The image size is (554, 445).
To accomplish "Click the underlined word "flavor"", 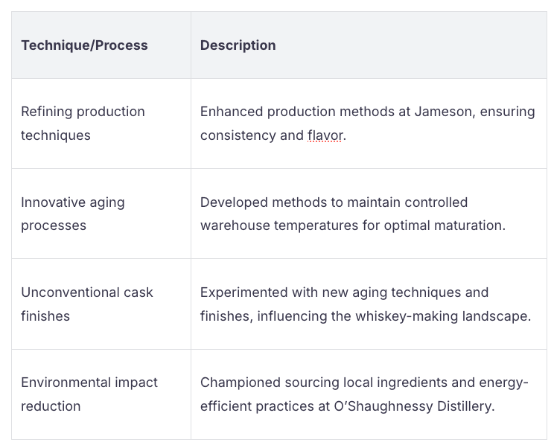I will 325,136.
